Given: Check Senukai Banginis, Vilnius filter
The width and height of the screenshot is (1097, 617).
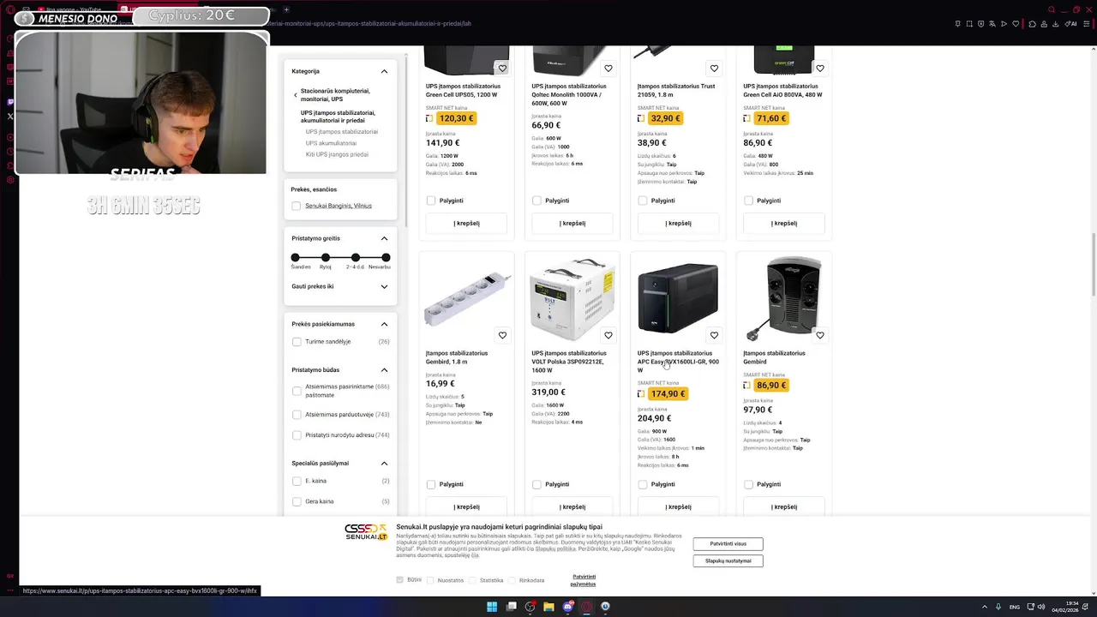Looking at the screenshot, I should tap(297, 206).
